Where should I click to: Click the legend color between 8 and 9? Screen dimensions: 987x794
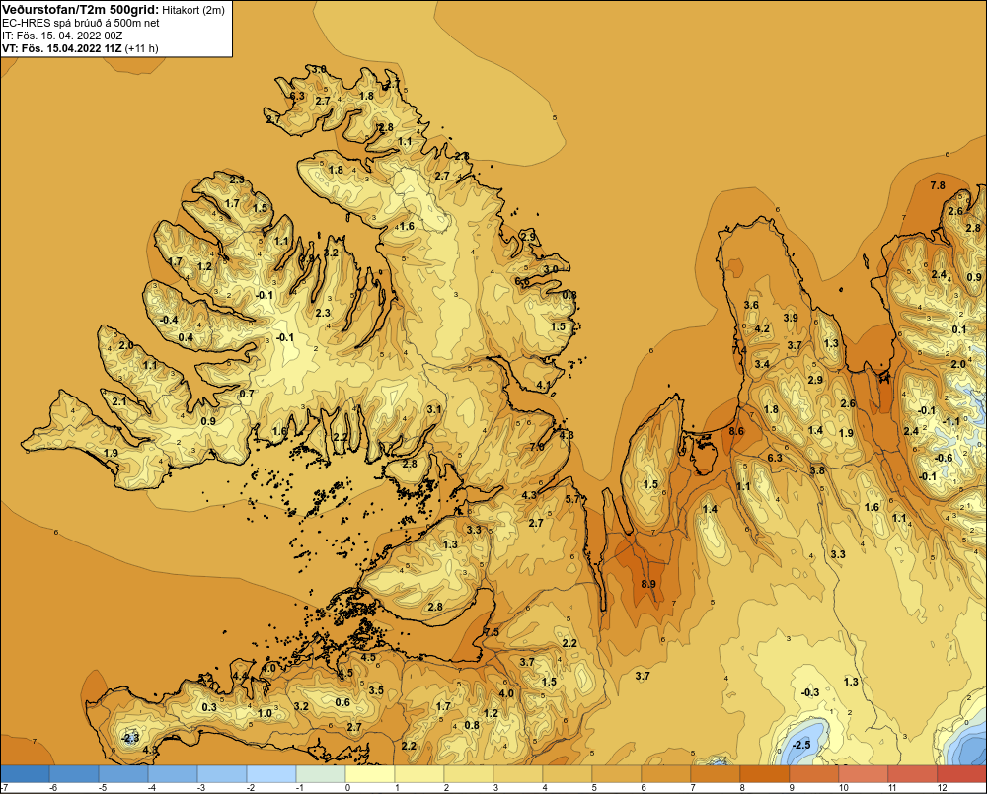pyautogui.click(x=765, y=774)
